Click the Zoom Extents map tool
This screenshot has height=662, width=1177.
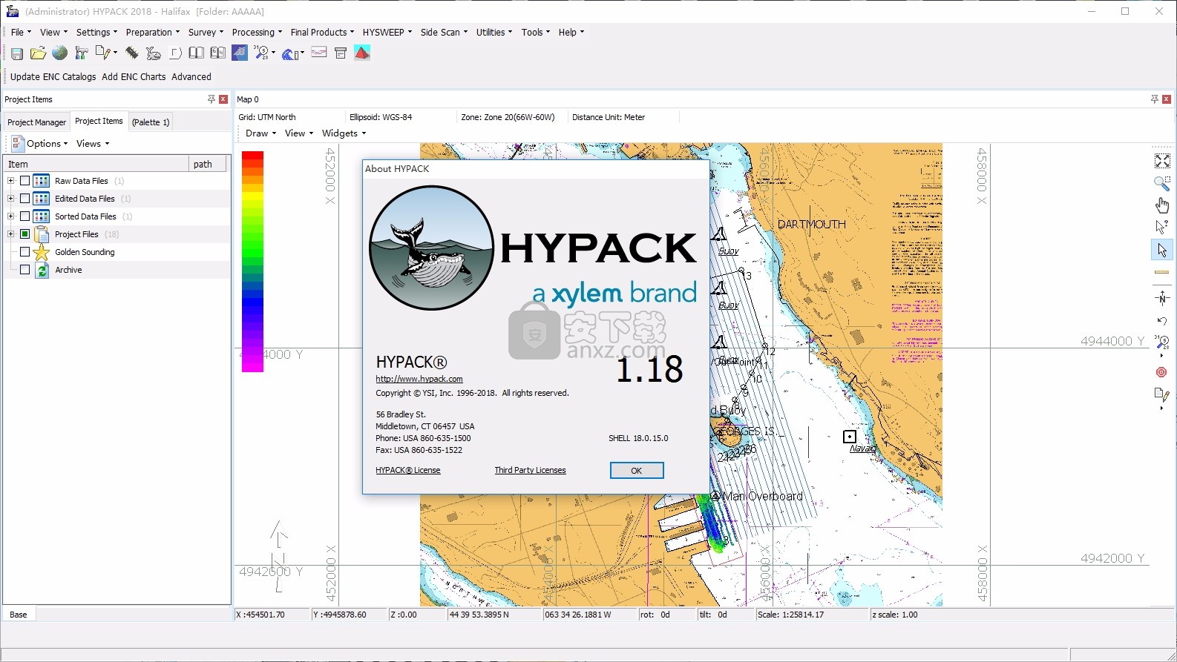(x=1162, y=161)
